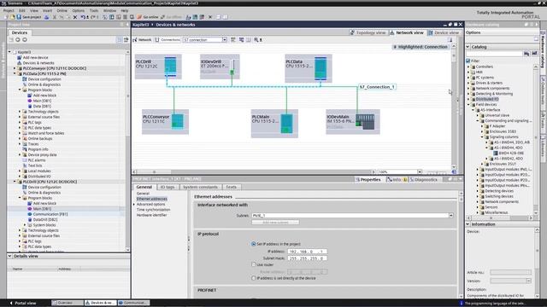Open the Overview taskbar tab
547x307 pixels.
pyautogui.click(x=68, y=303)
